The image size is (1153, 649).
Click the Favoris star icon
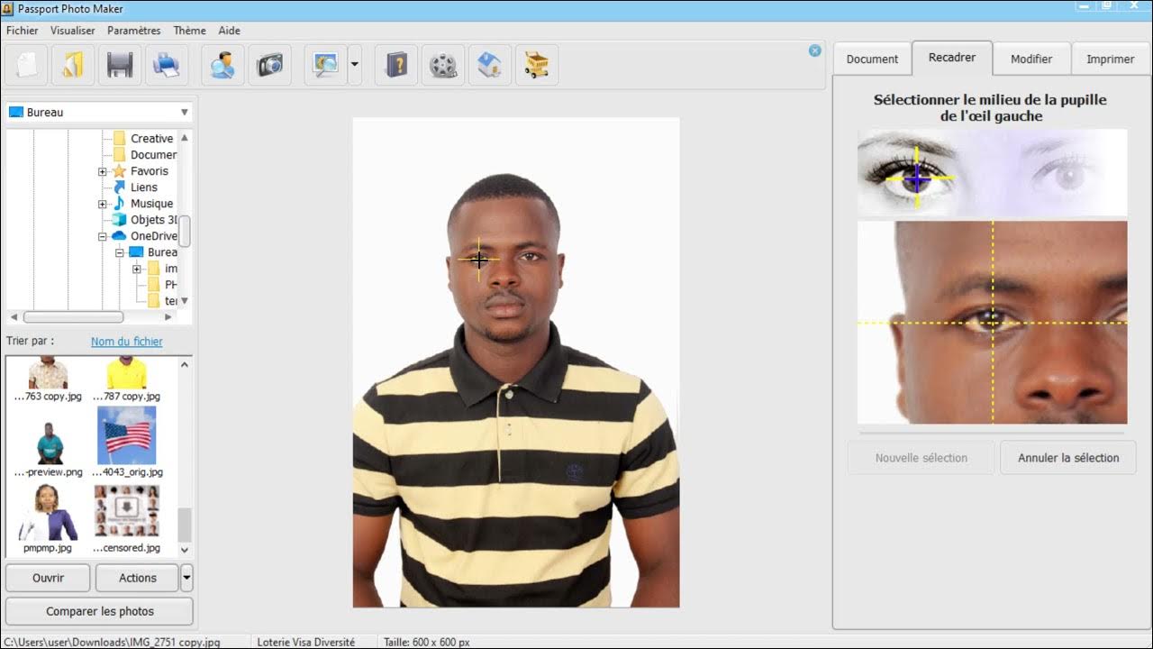click(x=119, y=171)
